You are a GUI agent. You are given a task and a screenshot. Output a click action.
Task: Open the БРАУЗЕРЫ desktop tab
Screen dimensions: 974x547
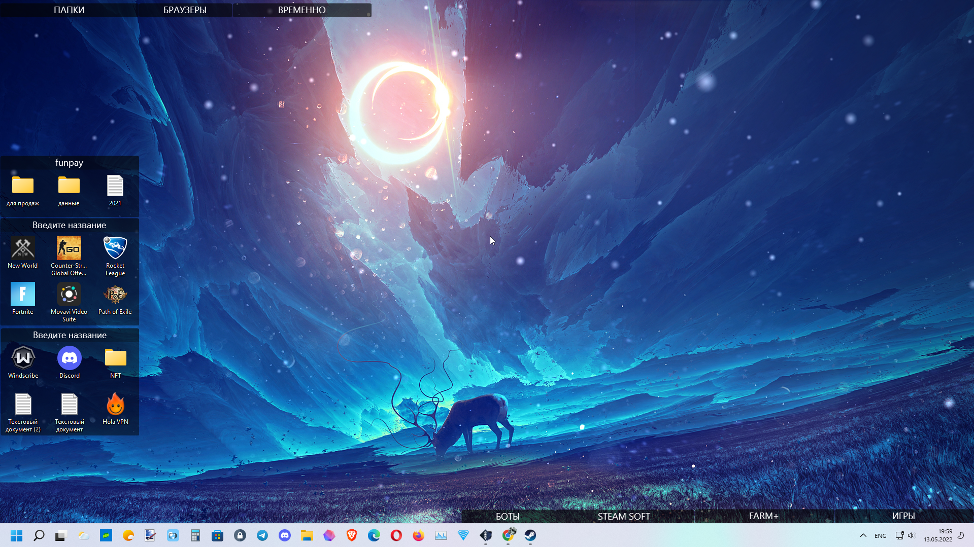coord(185,10)
